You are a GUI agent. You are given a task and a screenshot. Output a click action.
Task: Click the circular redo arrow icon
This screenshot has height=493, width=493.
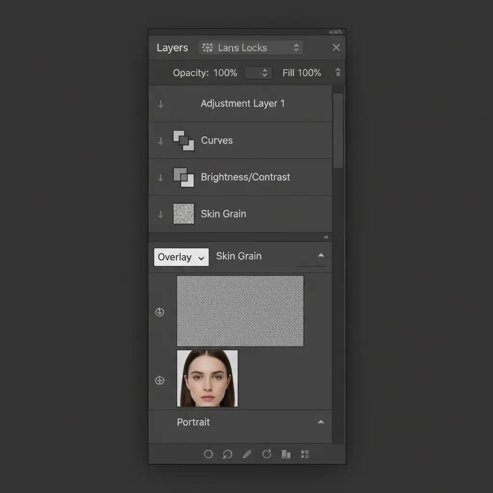point(267,454)
